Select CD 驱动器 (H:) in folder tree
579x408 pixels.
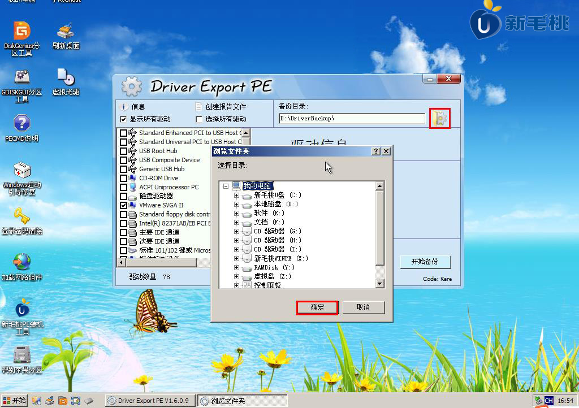[278, 240]
